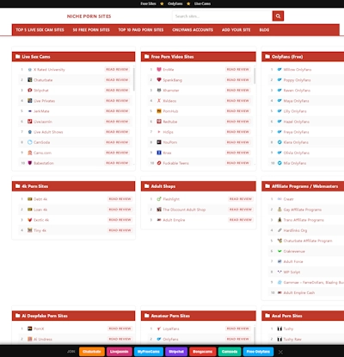This screenshot has width=344, height=357.
Task: Open the Add Your Site menu item
Action: 236,30
